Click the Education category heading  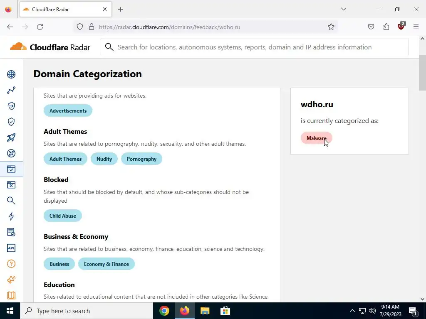(59, 285)
